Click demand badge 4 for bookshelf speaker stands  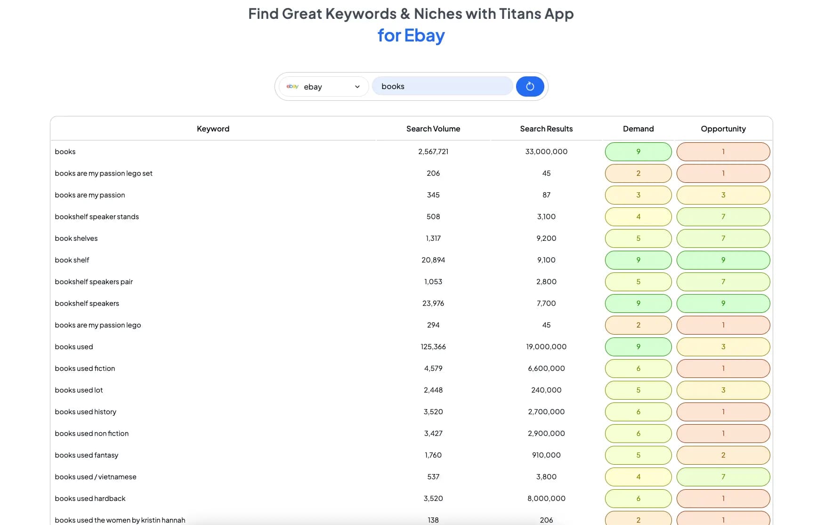638,217
